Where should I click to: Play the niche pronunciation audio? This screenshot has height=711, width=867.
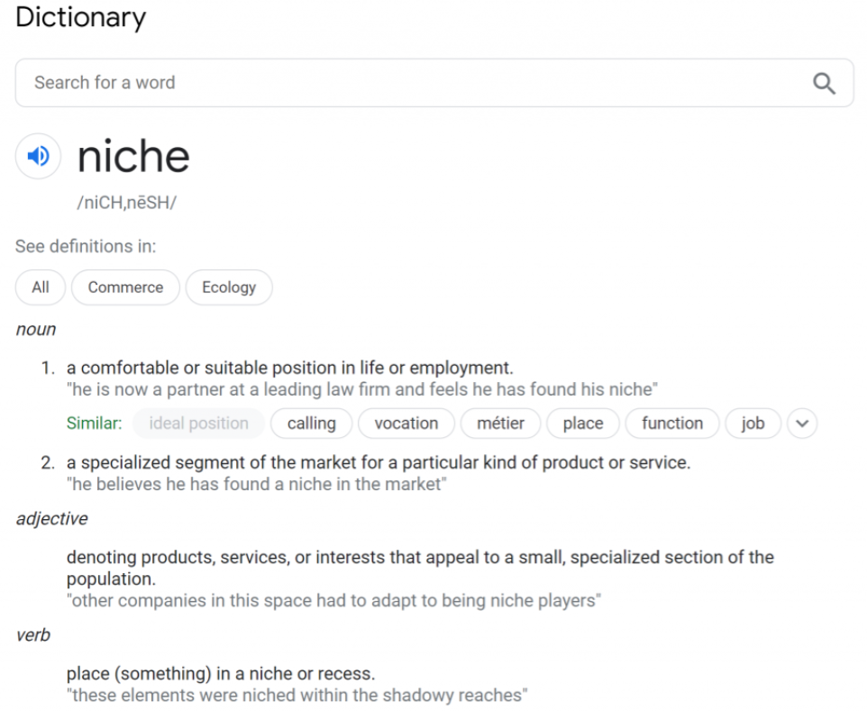pyautogui.click(x=38, y=157)
